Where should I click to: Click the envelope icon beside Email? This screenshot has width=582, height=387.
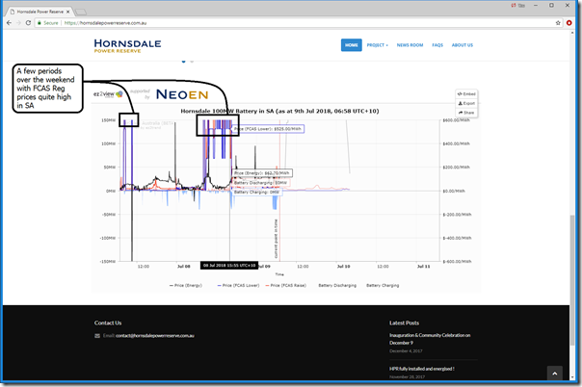(x=97, y=336)
